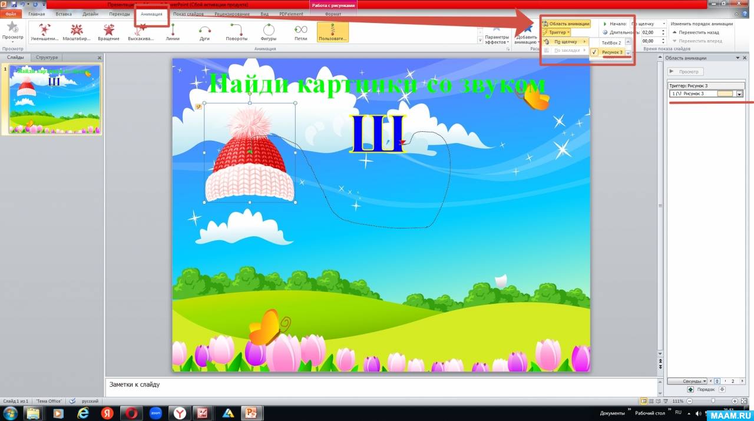Open dropdown arrow for Рисунок 3 animation entry
Screen dimensions: 754x421
coord(739,94)
